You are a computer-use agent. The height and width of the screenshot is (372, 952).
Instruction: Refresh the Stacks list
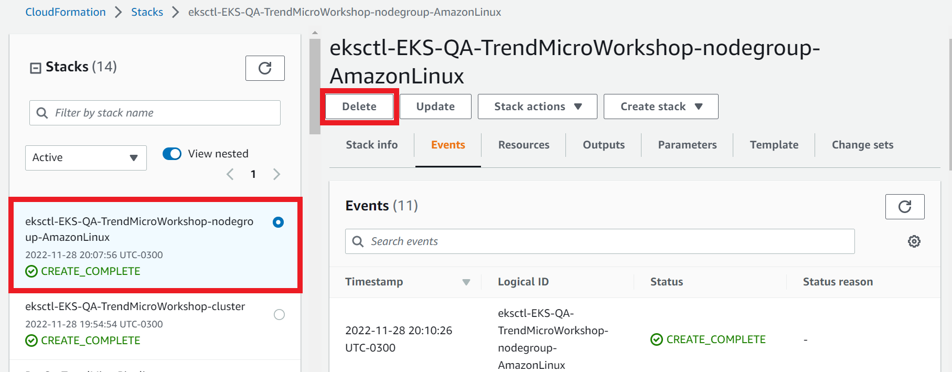(265, 68)
